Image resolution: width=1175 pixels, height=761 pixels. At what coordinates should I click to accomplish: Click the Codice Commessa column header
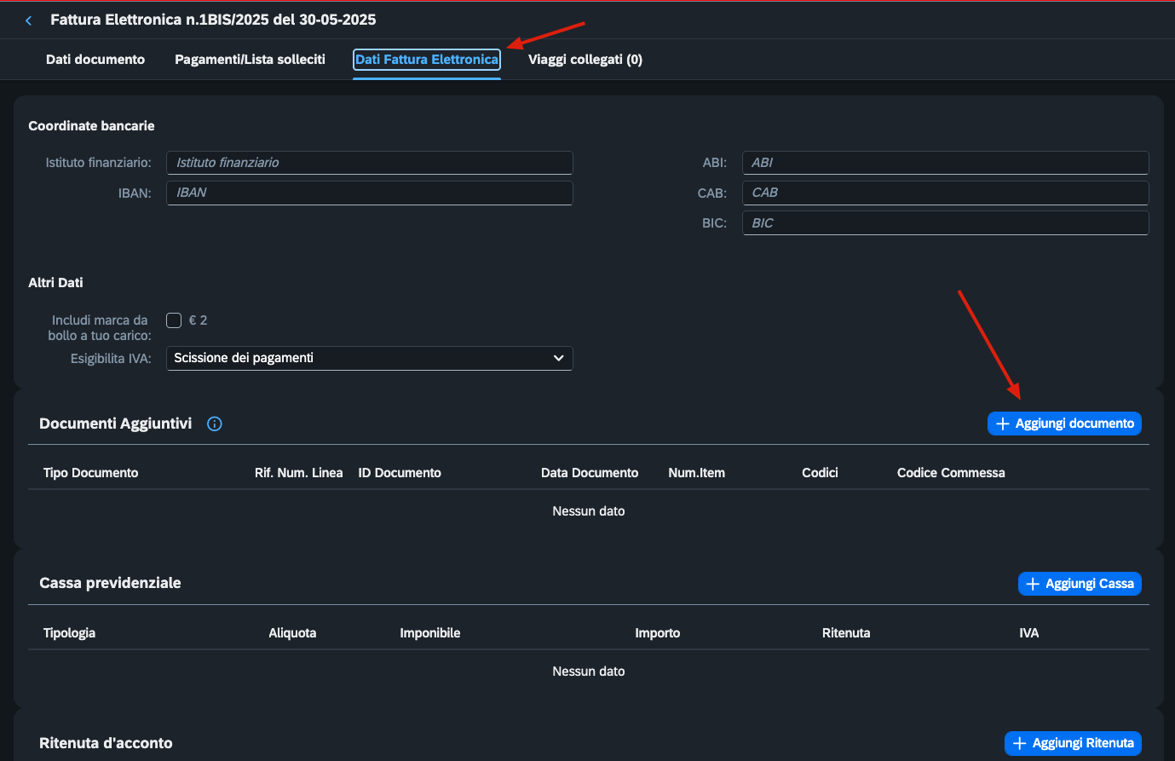(x=951, y=473)
